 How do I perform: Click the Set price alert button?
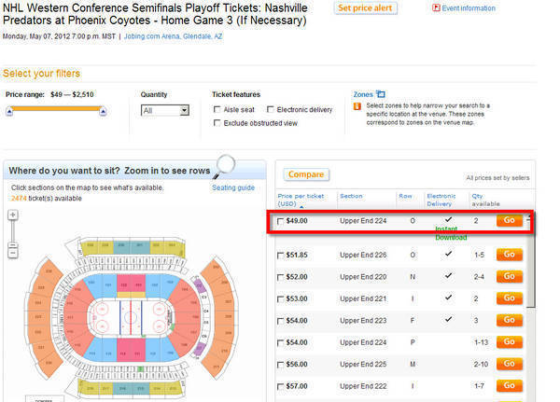pyautogui.click(x=365, y=7)
